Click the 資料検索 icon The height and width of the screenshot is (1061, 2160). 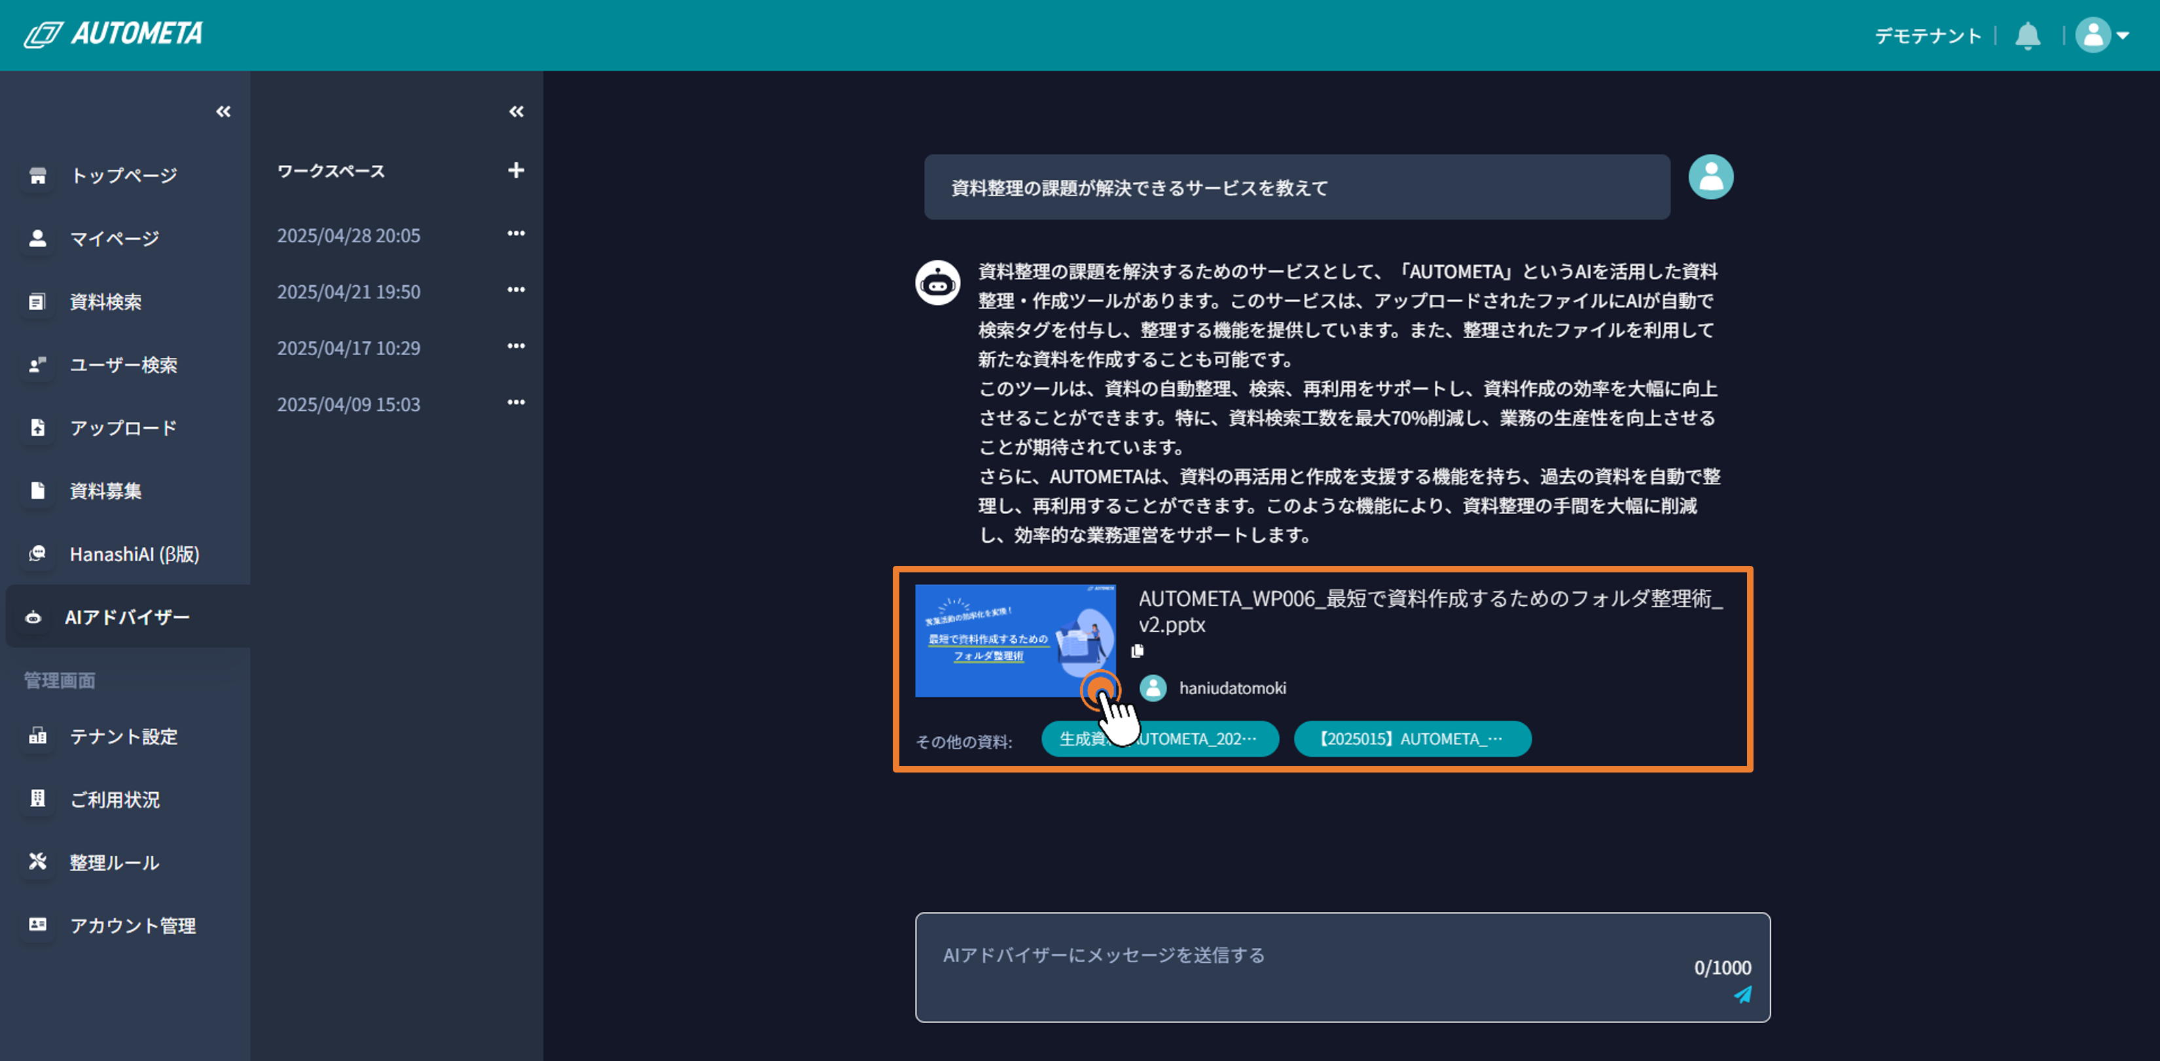click(38, 302)
